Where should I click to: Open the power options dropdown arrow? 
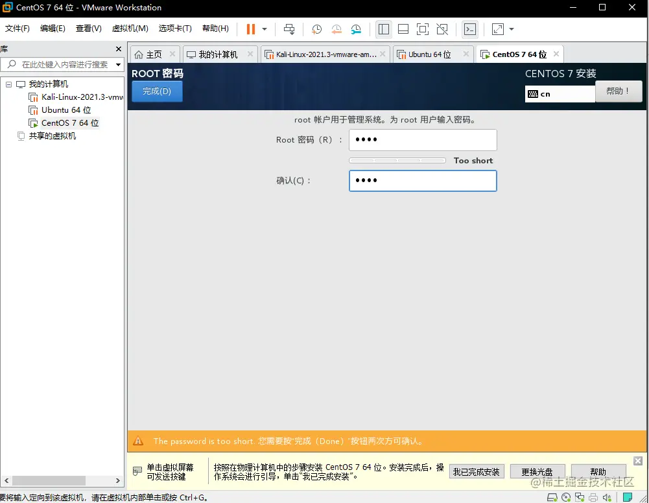tap(265, 29)
